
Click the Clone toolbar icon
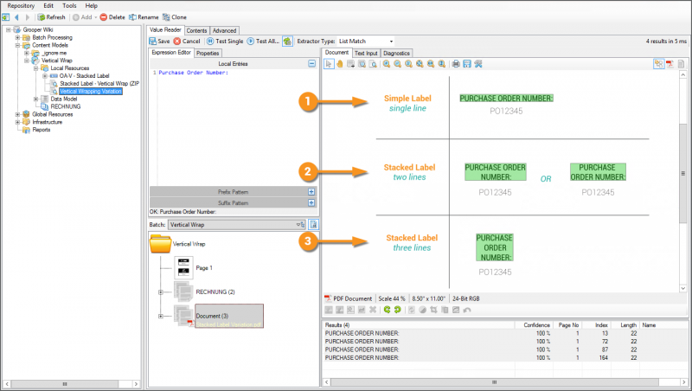[x=166, y=16]
